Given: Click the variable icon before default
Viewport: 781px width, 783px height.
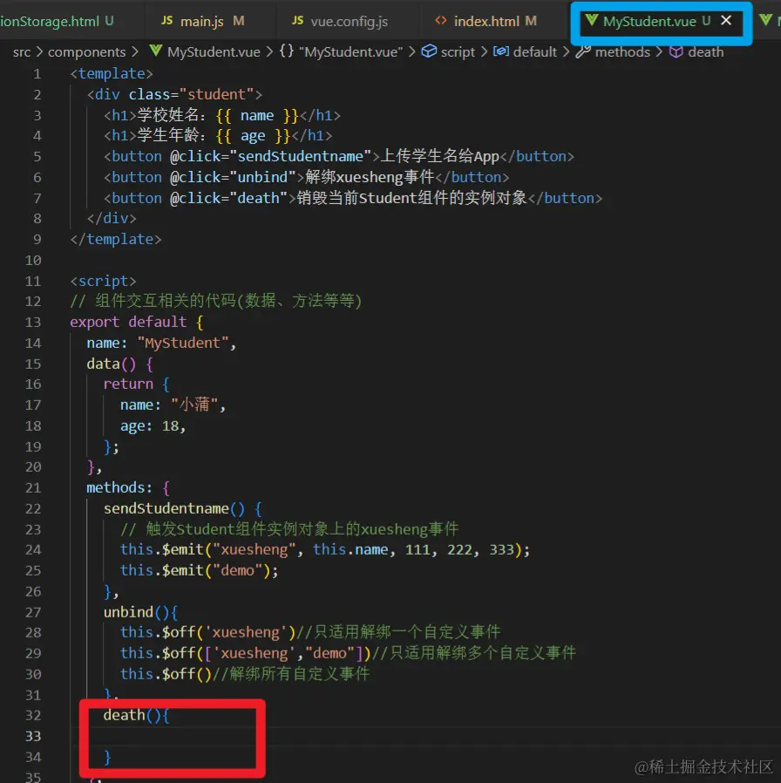Looking at the screenshot, I should [501, 51].
